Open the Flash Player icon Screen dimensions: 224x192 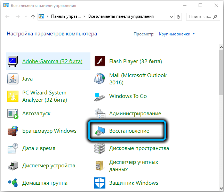tap(100, 61)
